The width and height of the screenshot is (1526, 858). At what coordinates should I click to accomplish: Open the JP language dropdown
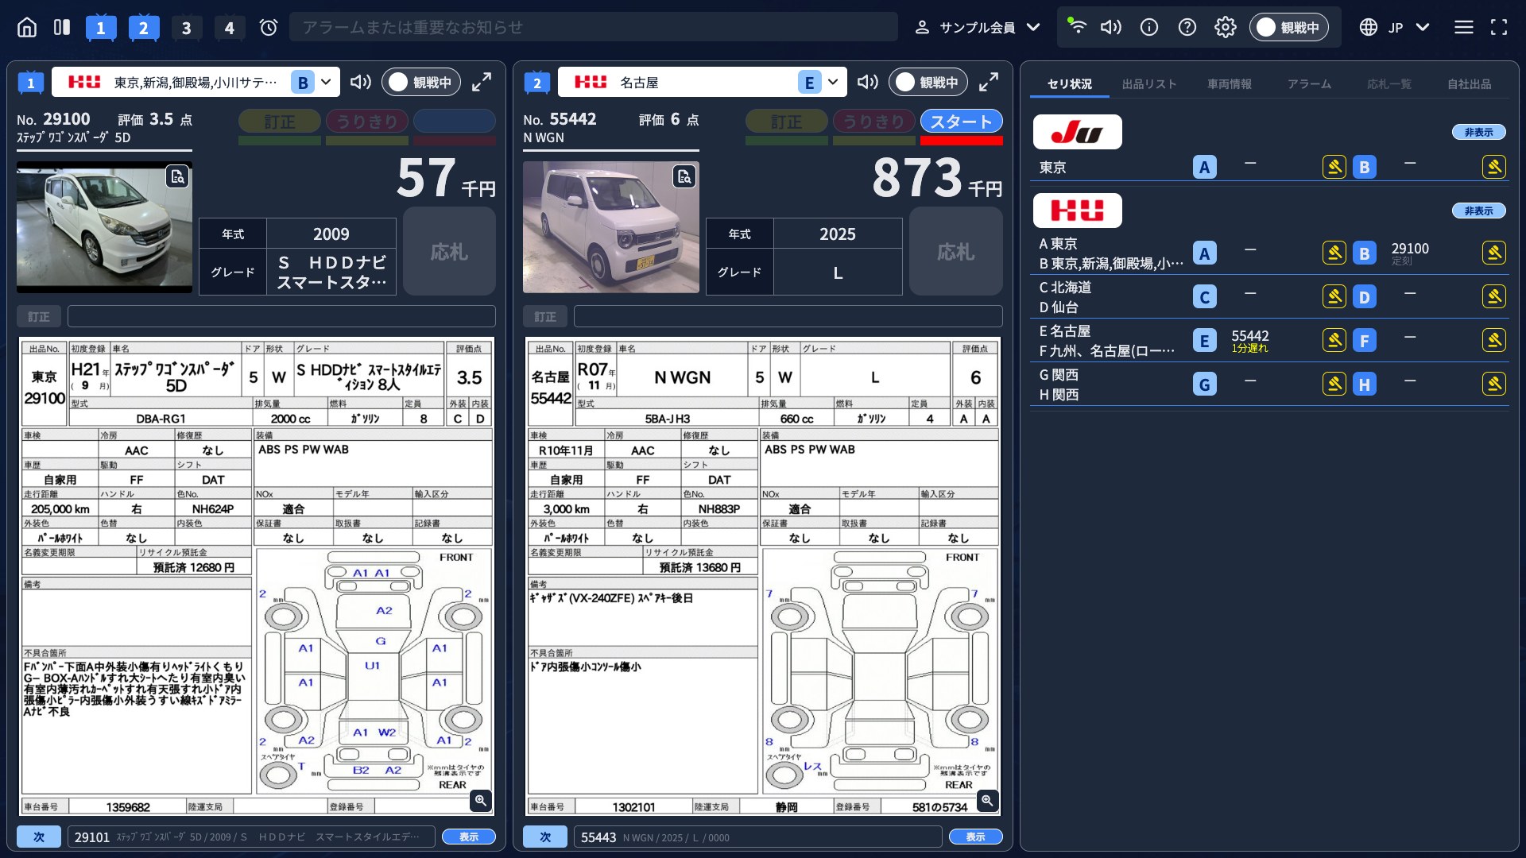(x=1395, y=28)
